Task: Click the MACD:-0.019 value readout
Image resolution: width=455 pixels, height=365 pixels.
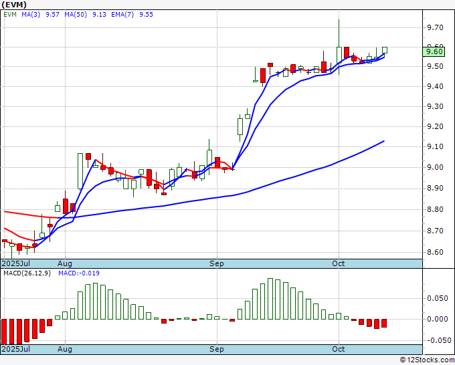Action: coord(79,273)
